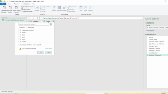168x94 pixels.
Task: Open Column From Examples tool
Action: pyautogui.click(x=4, y=9)
